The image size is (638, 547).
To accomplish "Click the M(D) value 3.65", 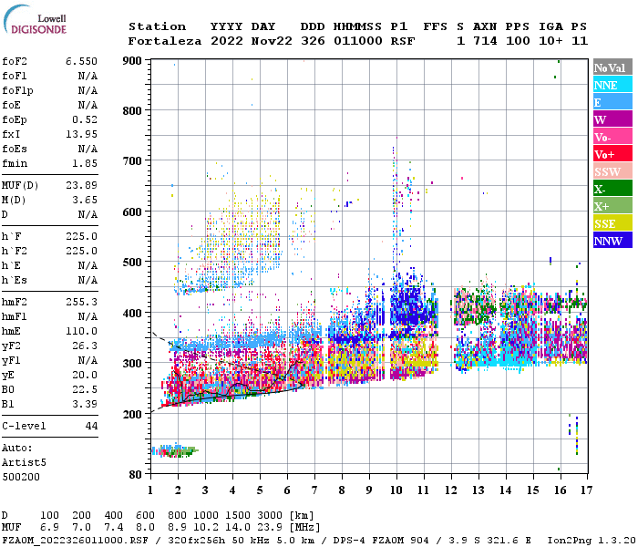I will point(85,201).
